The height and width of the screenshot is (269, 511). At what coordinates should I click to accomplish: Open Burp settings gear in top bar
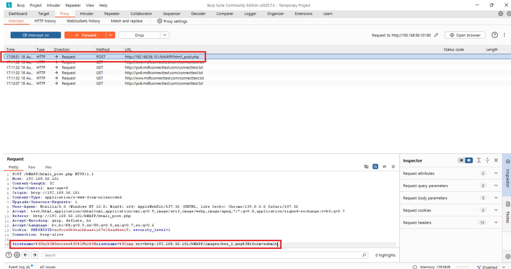click(509, 14)
